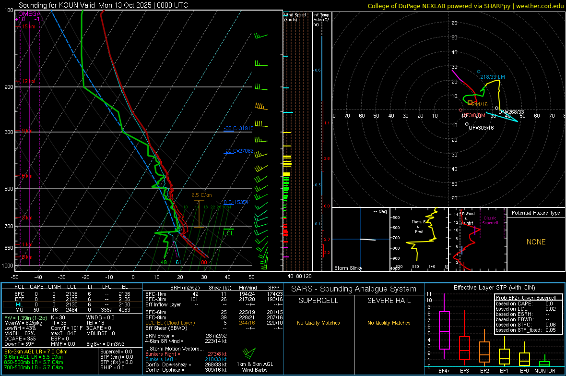Select the OMEGA label on the skew-T
The width and height of the screenshot is (566, 376).
pos(30,14)
